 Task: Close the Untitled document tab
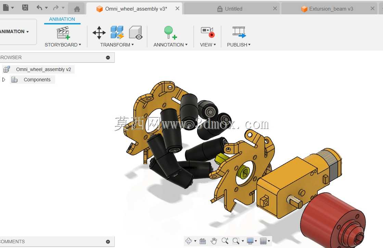pyautogui.click(x=275, y=9)
